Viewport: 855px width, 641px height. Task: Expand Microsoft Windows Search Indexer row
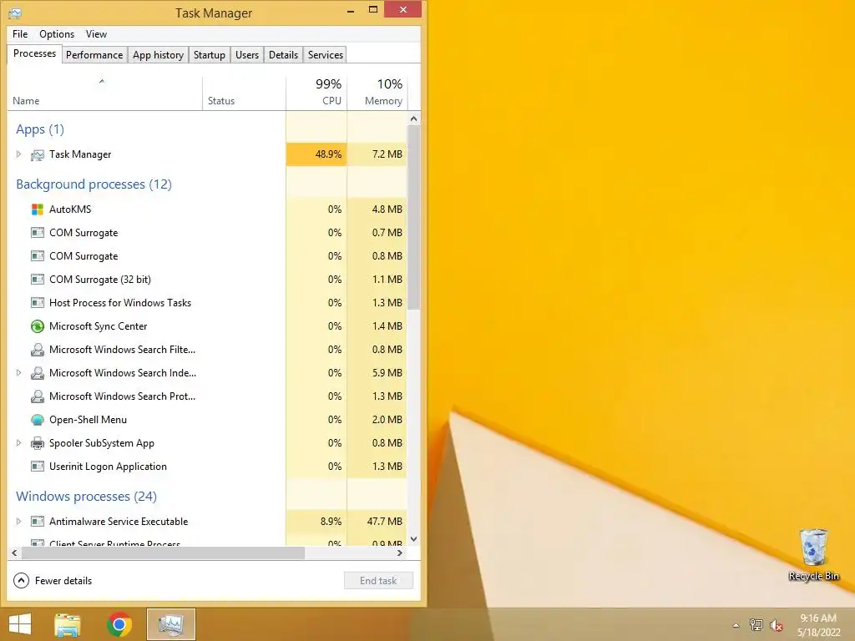(x=18, y=373)
